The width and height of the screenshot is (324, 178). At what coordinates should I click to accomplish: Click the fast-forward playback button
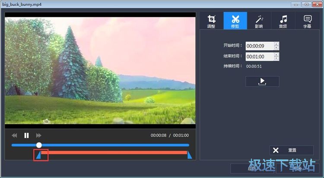38,135
